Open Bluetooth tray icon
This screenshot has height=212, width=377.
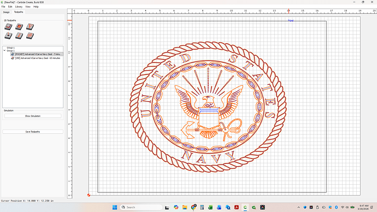point(337,207)
